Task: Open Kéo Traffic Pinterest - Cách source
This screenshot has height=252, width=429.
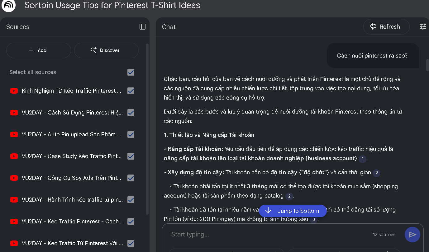Action: 72,222
